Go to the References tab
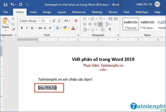 (x=79, y=12)
